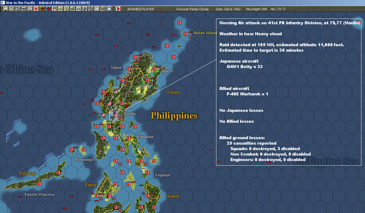The width and height of the screenshot is (365, 213).
Task: Click 'No Allied losses' line
Action: click(236, 121)
